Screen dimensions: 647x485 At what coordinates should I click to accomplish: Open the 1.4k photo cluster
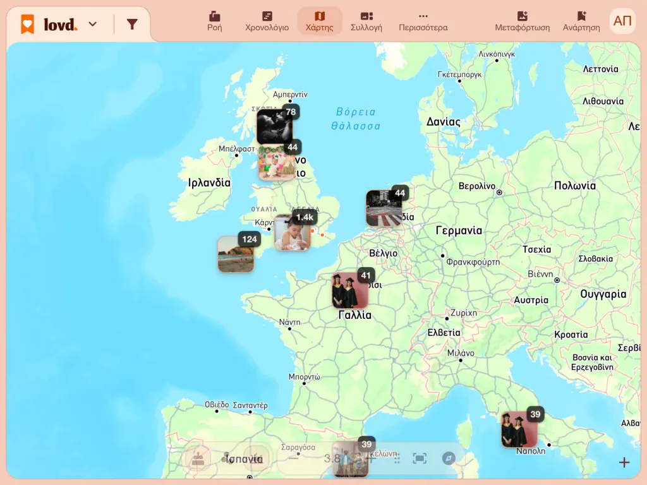pos(292,232)
